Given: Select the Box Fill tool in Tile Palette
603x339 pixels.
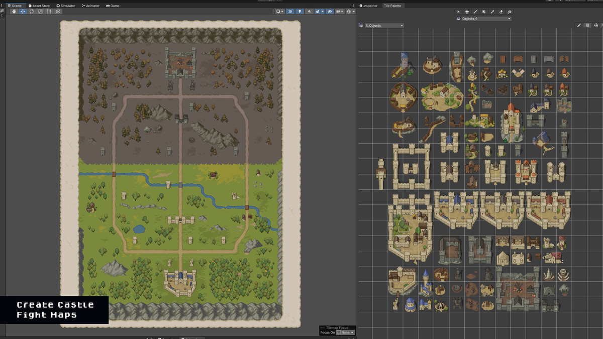Looking at the screenshot, I should (x=483, y=12).
